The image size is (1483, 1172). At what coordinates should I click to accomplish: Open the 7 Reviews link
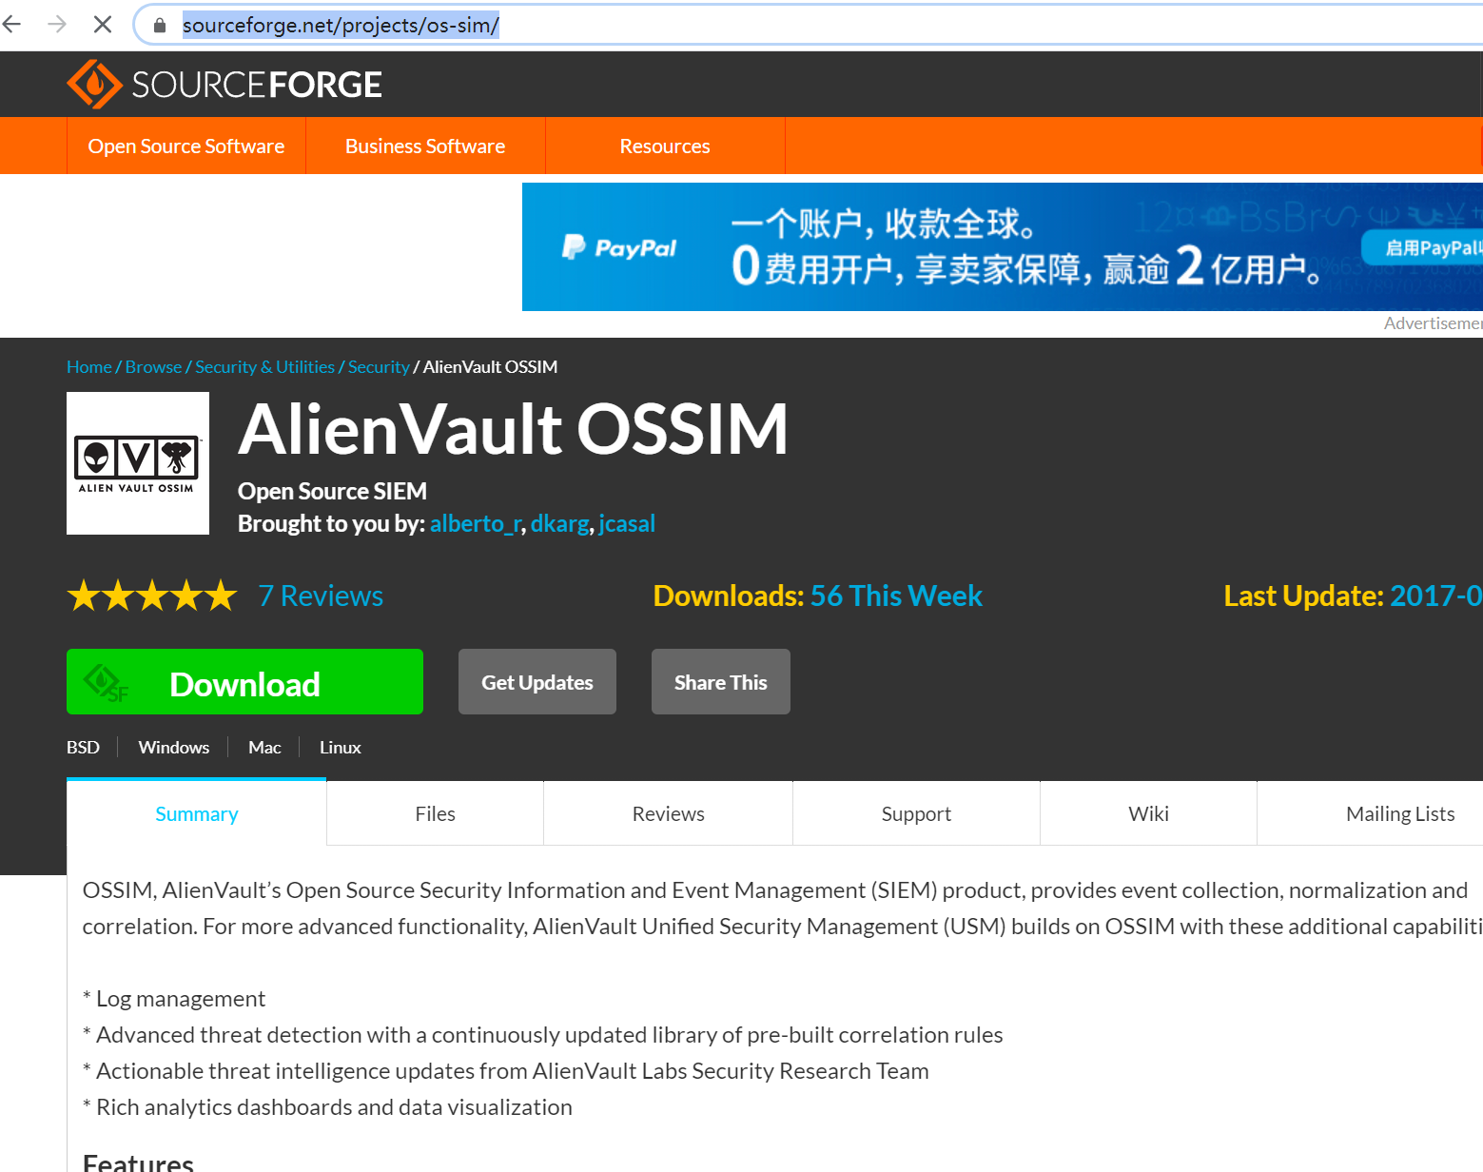321,595
